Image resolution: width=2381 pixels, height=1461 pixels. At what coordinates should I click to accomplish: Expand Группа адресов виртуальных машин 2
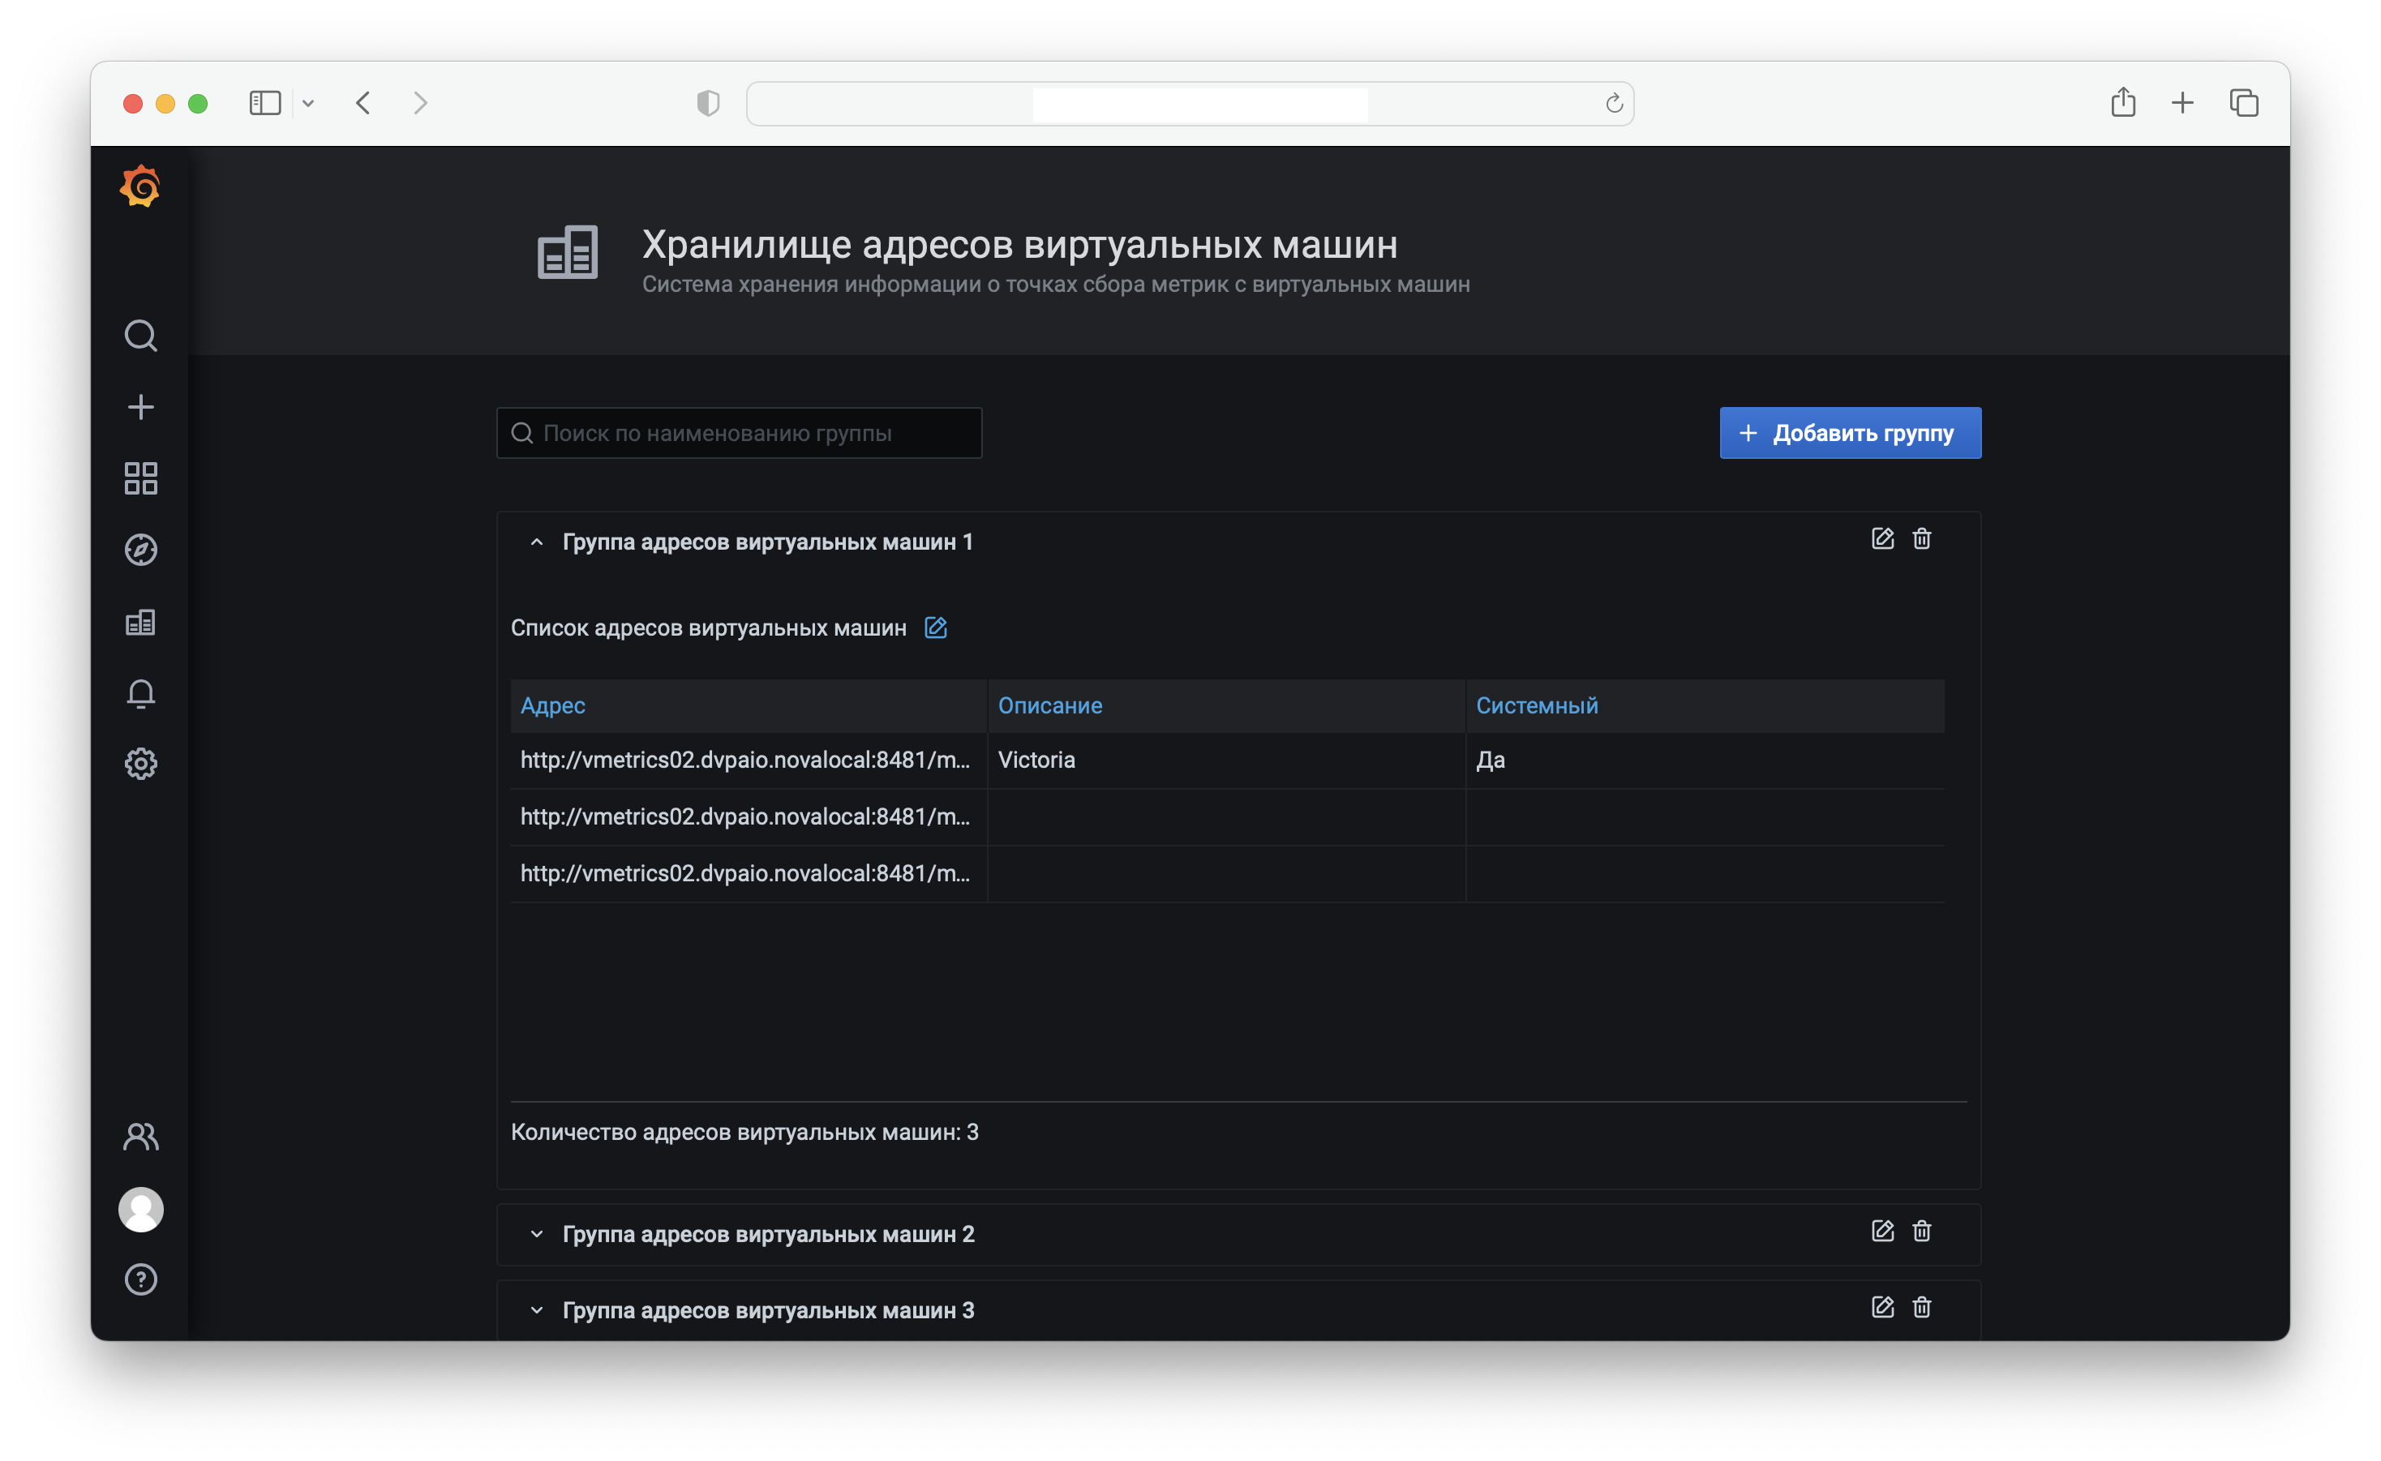pyautogui.click(x=538, y=1234)
